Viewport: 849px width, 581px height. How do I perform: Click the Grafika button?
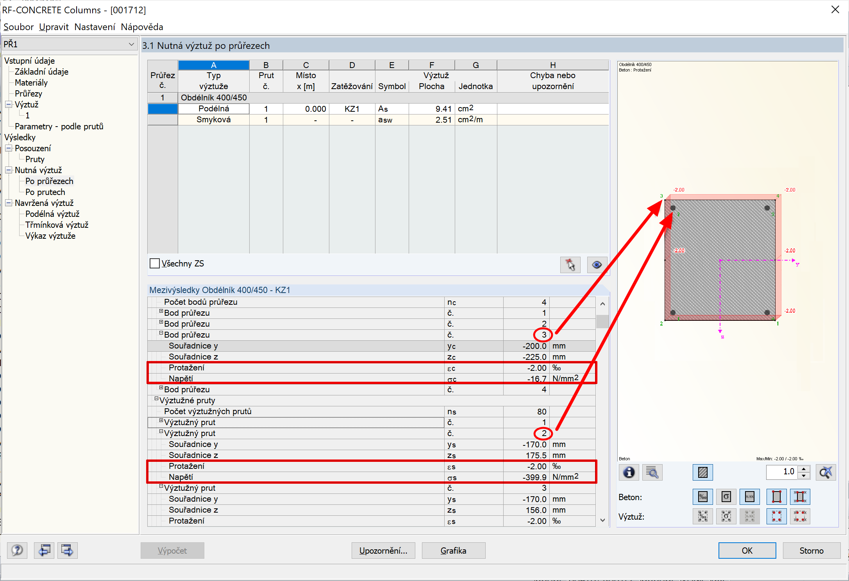pos(453,551)
